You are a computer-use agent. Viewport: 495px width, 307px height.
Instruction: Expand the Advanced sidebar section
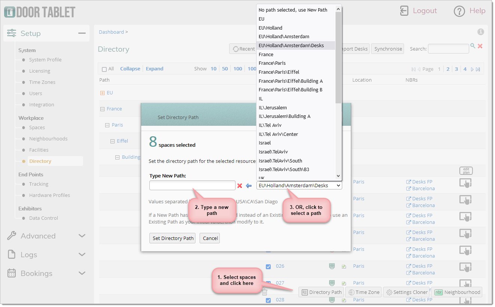82,236
